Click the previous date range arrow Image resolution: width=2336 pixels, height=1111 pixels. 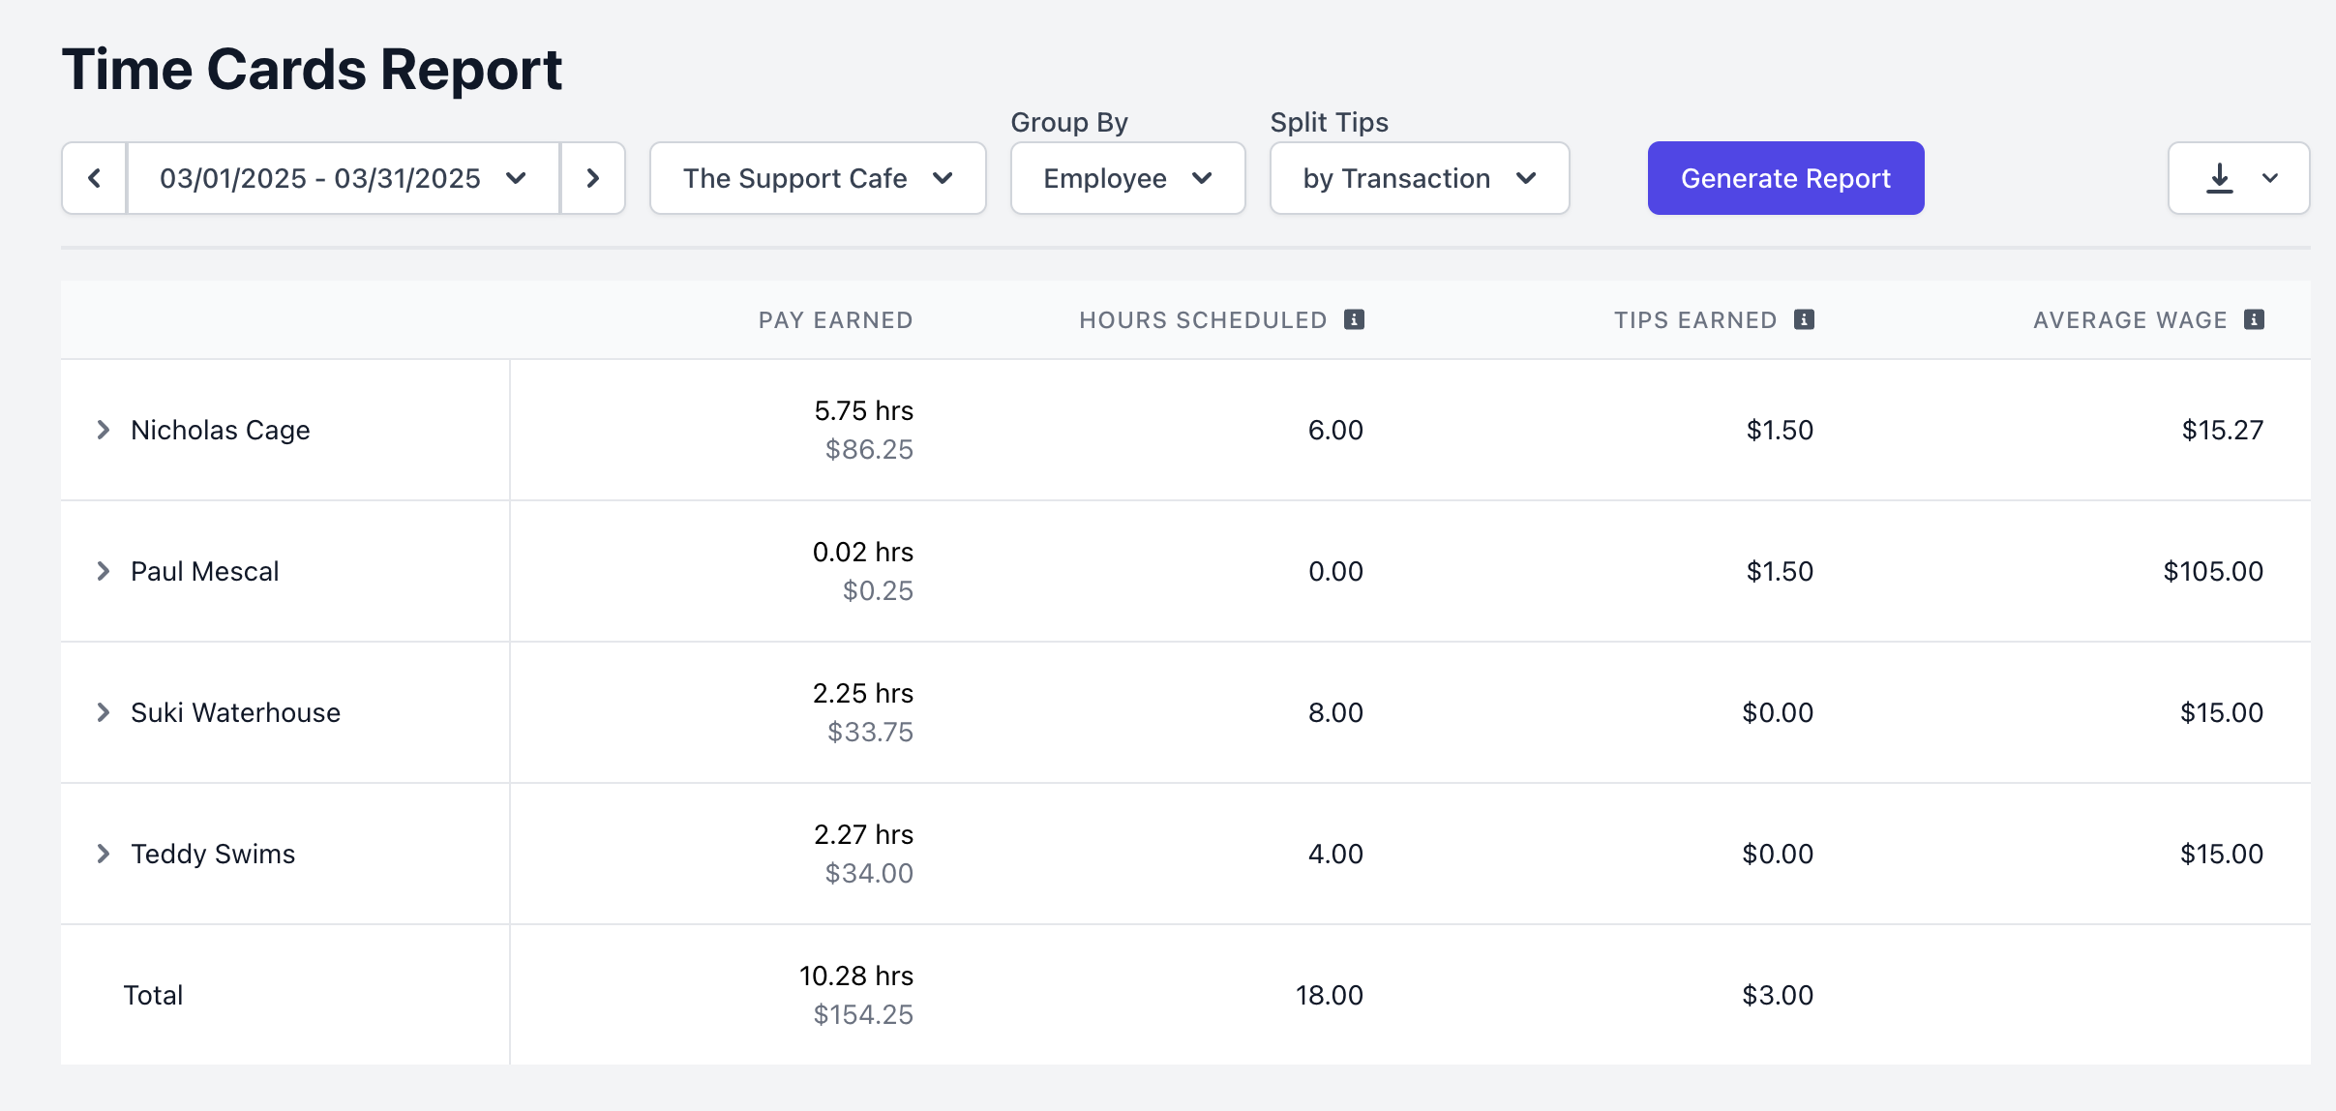(94, 178)
